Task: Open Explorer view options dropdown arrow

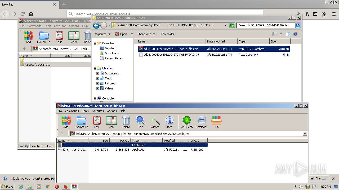Action: click(281, 34)
